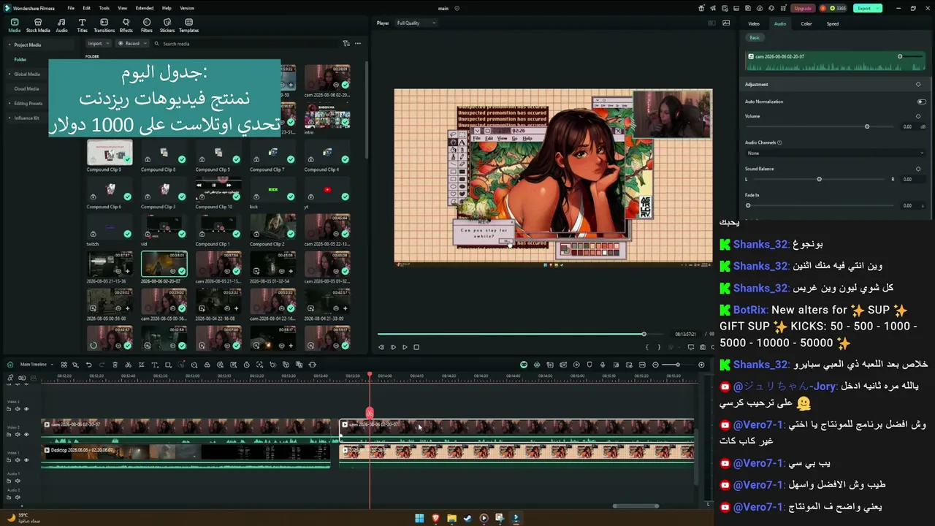Open the Tools menu
The image size is (935, 526).
point(104,8)
